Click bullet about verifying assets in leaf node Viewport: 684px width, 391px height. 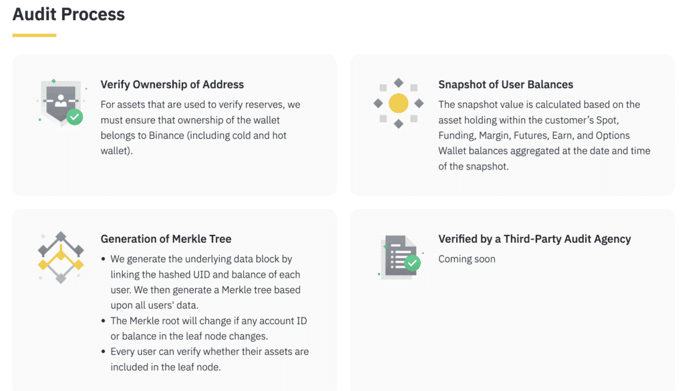click(x=209, y=359)
